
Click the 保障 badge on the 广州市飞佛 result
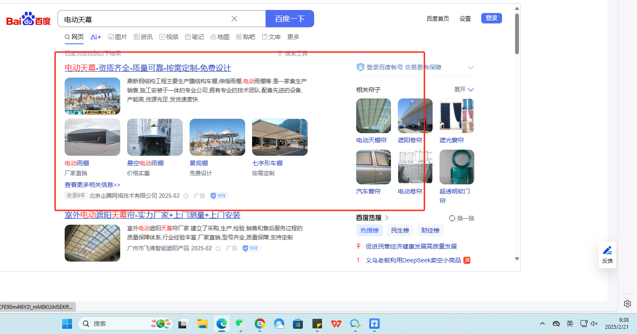251,248
